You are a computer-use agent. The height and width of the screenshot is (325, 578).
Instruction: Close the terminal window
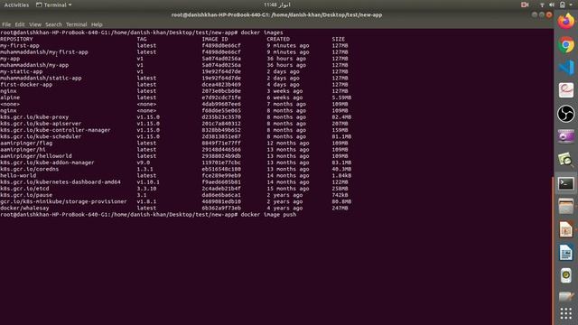549,14
